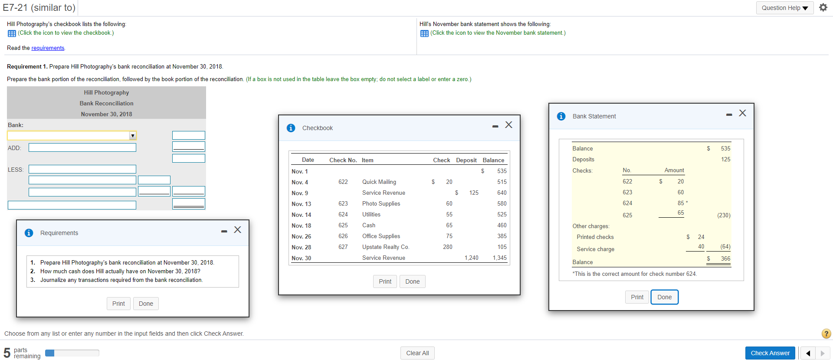This screenshot has height=363, width=833.
Task: Minimize the Requirements dialog
Action: (x=224, y=231)
